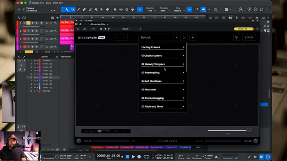Open the Quantize 1/16 dropdown
The width and height of the screenshot is (287, 161).
click(152, 11)
